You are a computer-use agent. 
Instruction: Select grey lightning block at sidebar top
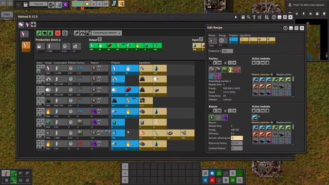coord(24,34)
